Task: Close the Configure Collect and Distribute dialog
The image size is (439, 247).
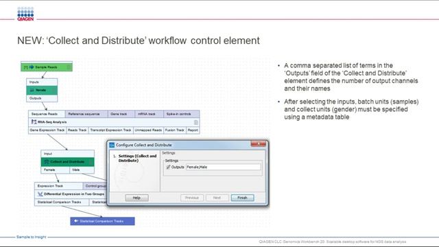Action: [x=259, y=143]
